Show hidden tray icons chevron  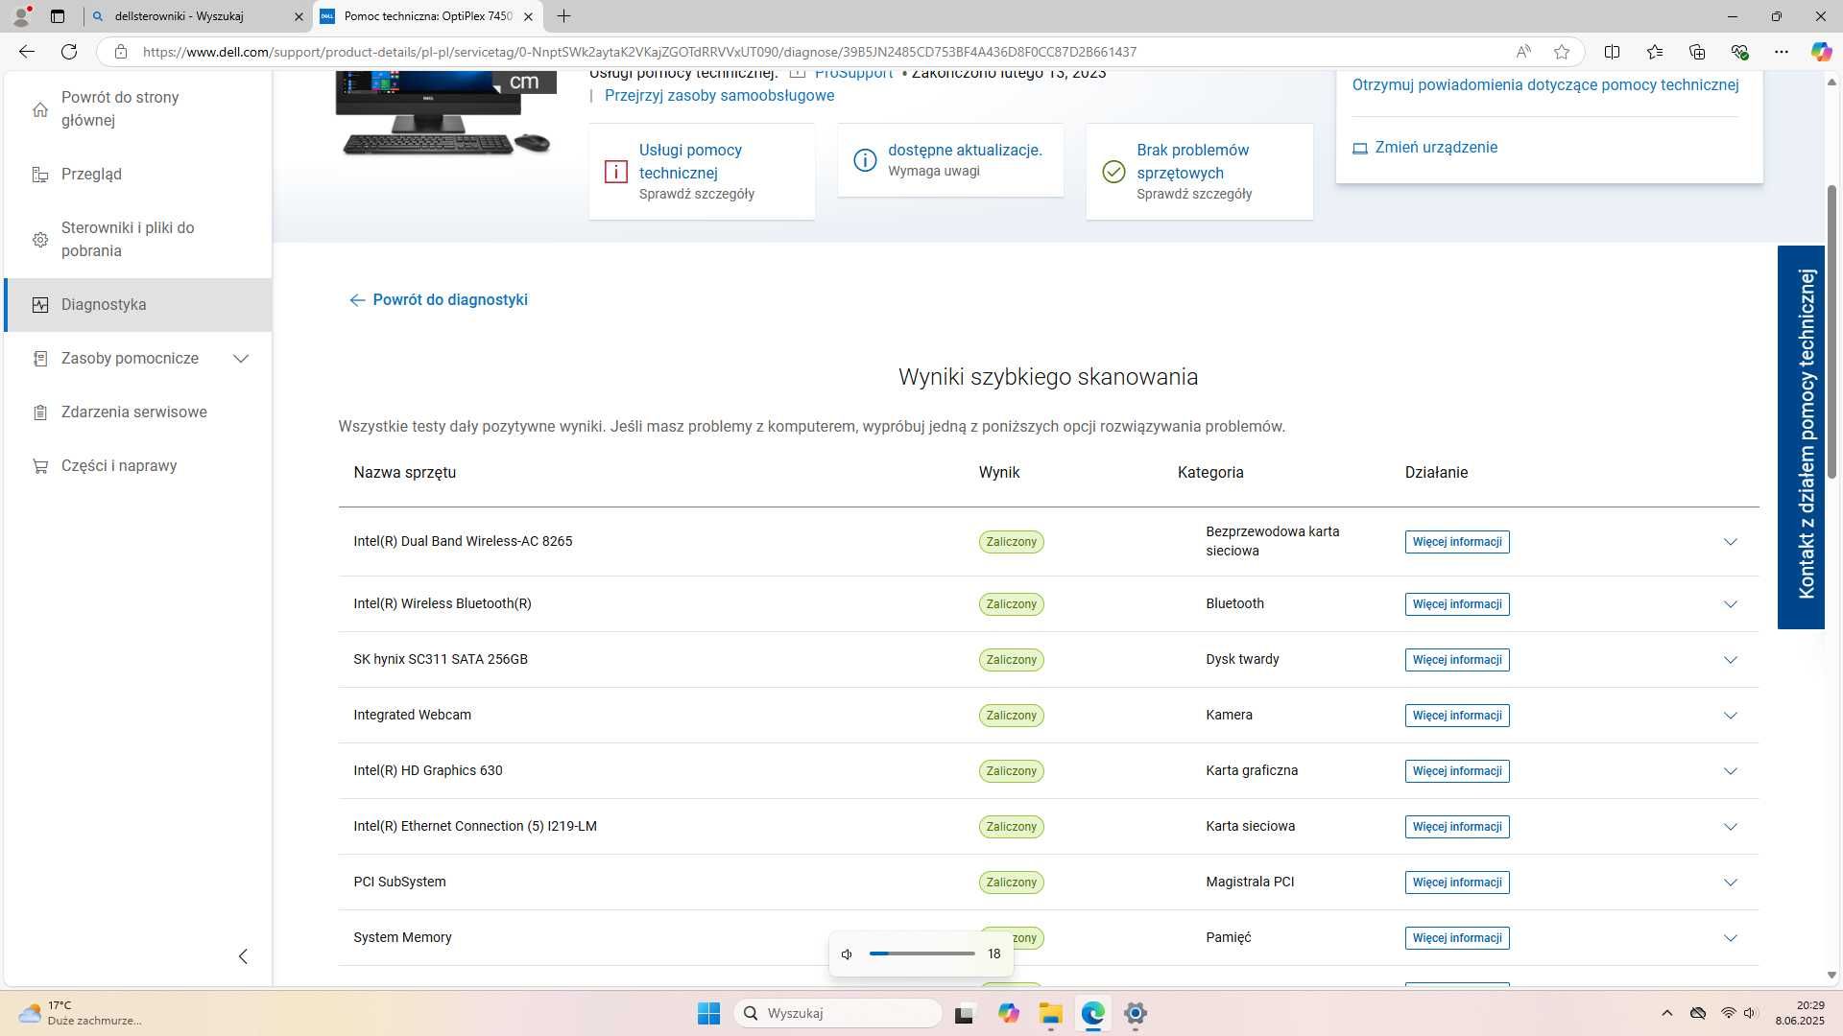[x=1666, y=1013]
